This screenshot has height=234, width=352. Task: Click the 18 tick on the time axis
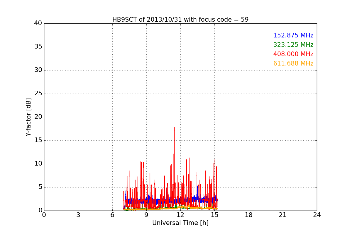coord(249,215)
